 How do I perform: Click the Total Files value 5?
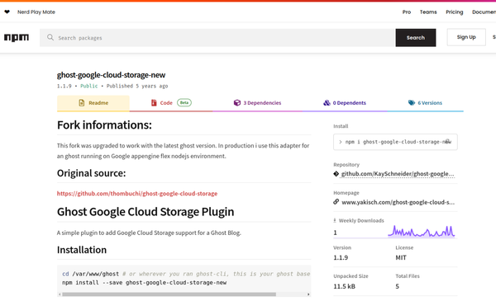[398, 286]
